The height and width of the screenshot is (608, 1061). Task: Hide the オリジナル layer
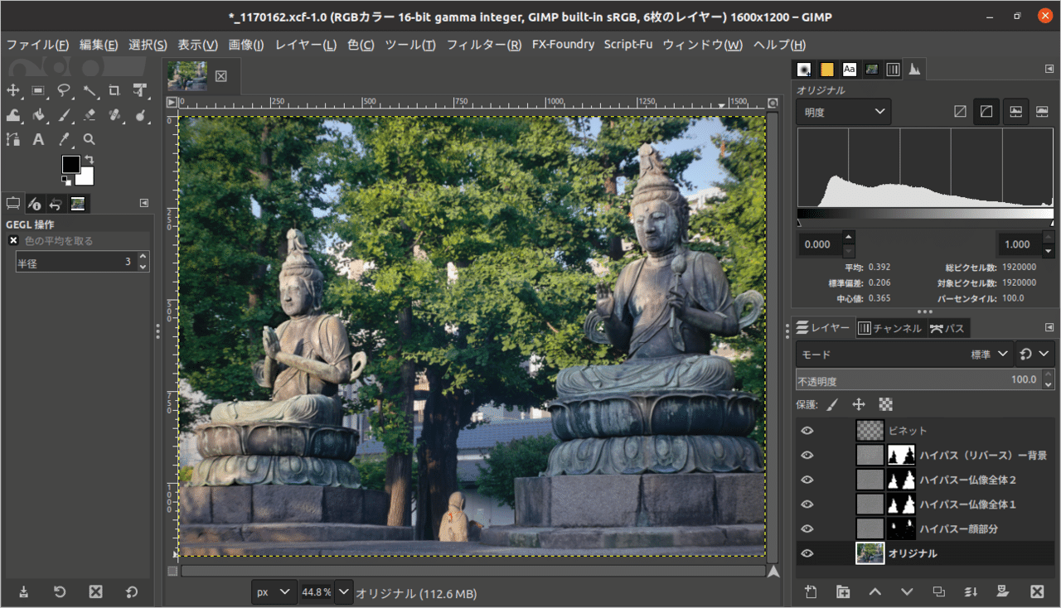tap(807, 553)
